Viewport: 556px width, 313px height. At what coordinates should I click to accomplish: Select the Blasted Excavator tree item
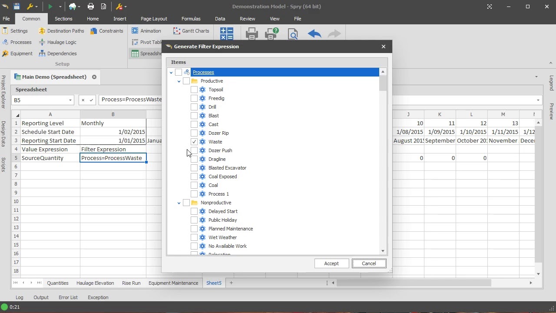coord(227,168)
